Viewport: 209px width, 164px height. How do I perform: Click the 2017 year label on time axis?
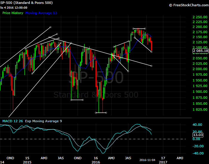(163, 162)
